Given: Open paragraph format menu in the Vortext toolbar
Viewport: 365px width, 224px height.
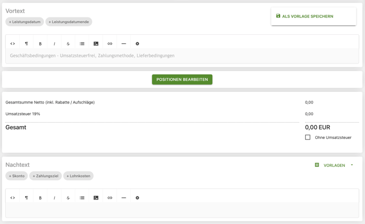Looking at the screenshot, I should [x=27, y=44].
